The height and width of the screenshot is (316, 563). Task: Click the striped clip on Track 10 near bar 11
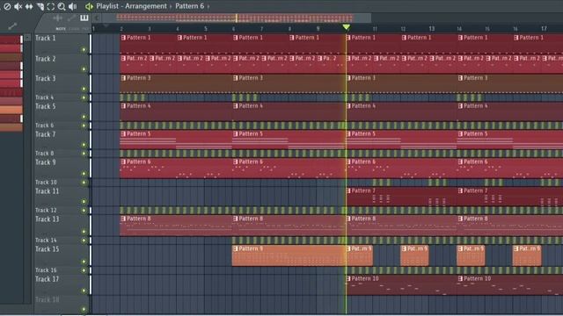tap(382, 183)
